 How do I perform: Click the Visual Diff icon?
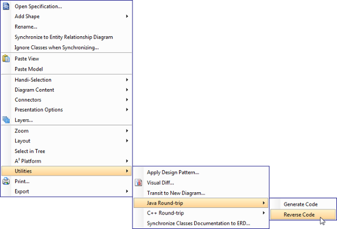point(138,183)
